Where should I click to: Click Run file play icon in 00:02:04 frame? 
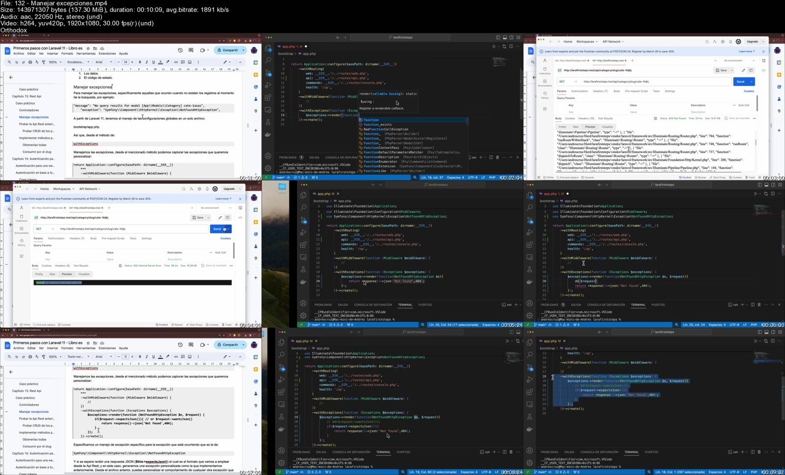[x=494, y=47]
